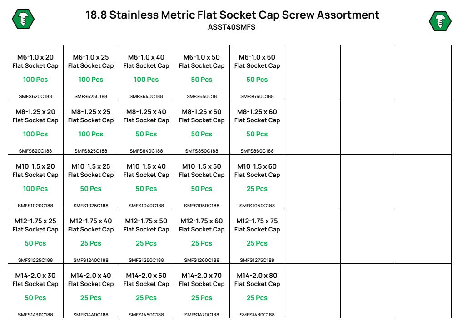
Task: Select the M10-1.5 x 50 compartment label
Action: [202, 166]
